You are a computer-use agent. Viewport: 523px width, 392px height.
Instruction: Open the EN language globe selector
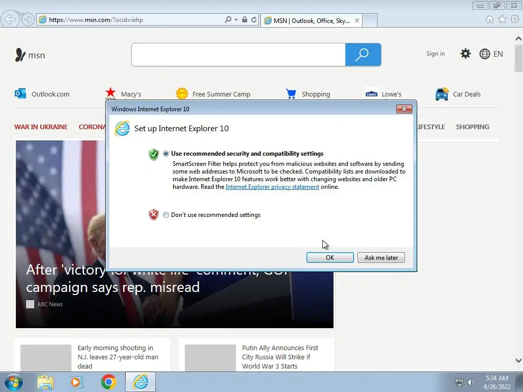(x=491, y=54)
